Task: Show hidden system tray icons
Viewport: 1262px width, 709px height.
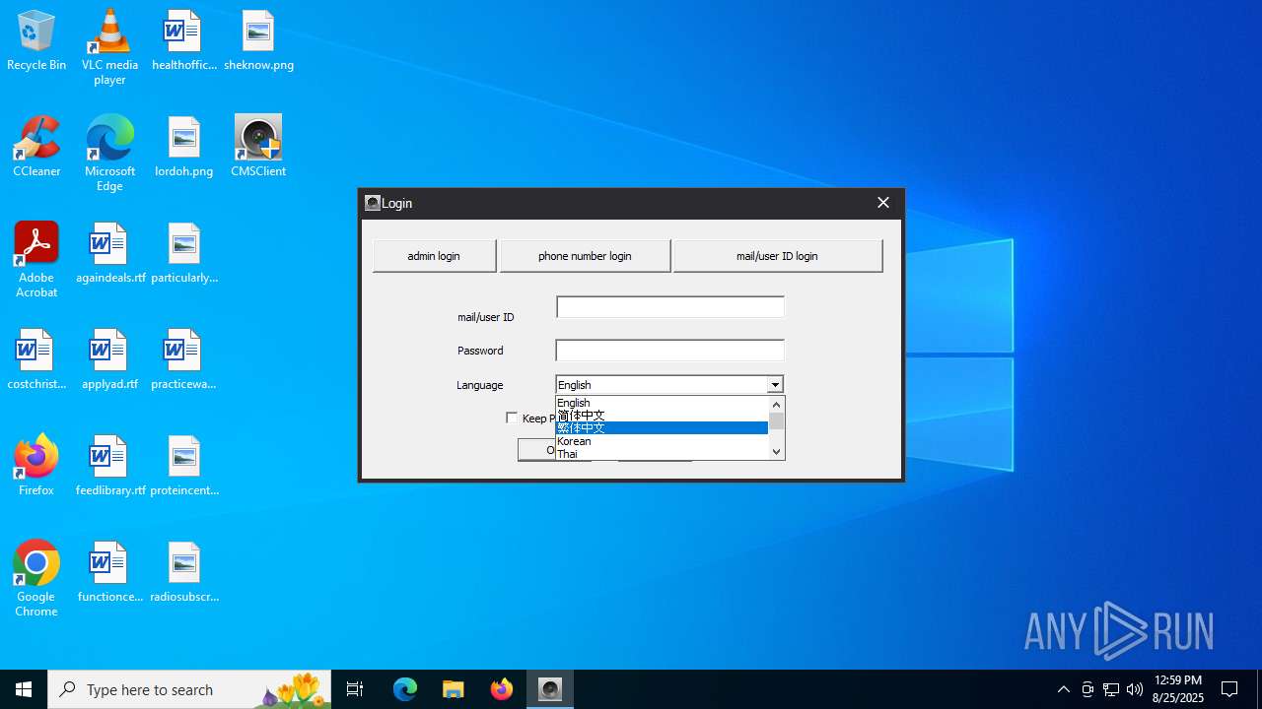Action: pyautogui.click(x=1063, y=689)
